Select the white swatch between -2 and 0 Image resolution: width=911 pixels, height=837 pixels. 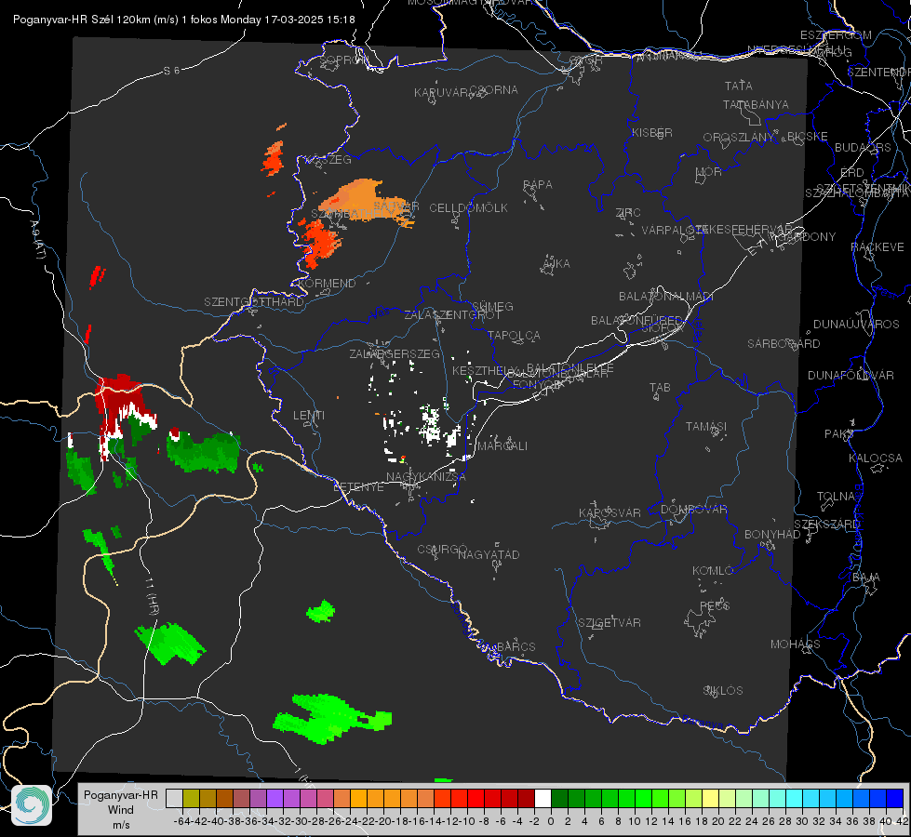543,798
